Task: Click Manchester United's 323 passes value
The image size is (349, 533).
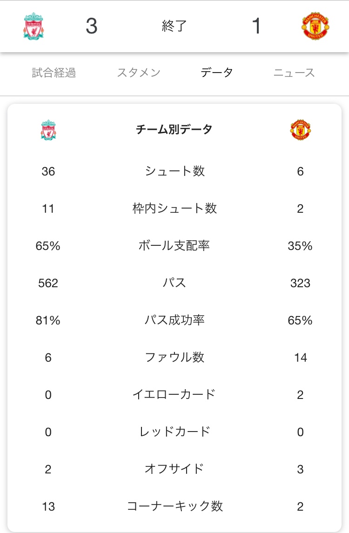Action: [x=300, y=283]
